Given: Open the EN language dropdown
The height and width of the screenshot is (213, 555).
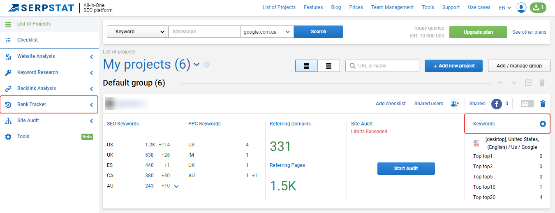Looking at the screenshot, I should click(x=505, y=7).
